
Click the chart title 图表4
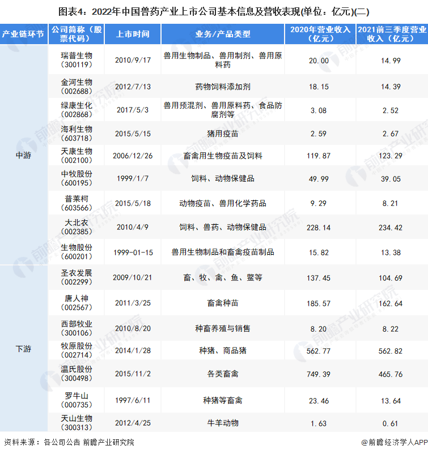[x=214, y=11]
